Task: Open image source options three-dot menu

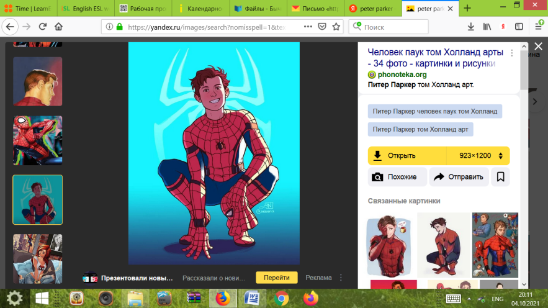Action: click(x=512, y=53)
